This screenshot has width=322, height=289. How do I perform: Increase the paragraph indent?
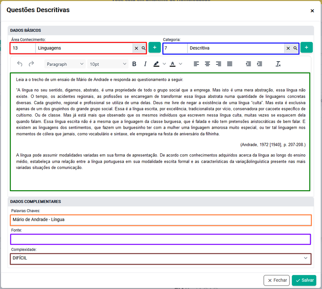click(260, 64)
